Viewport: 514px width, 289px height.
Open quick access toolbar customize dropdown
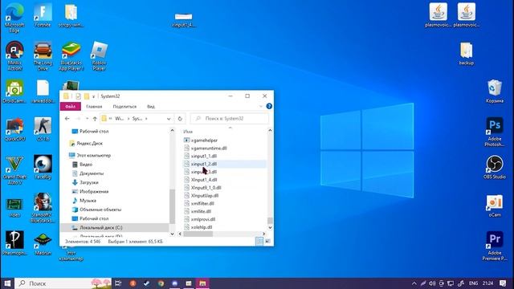tap(94, 96)
